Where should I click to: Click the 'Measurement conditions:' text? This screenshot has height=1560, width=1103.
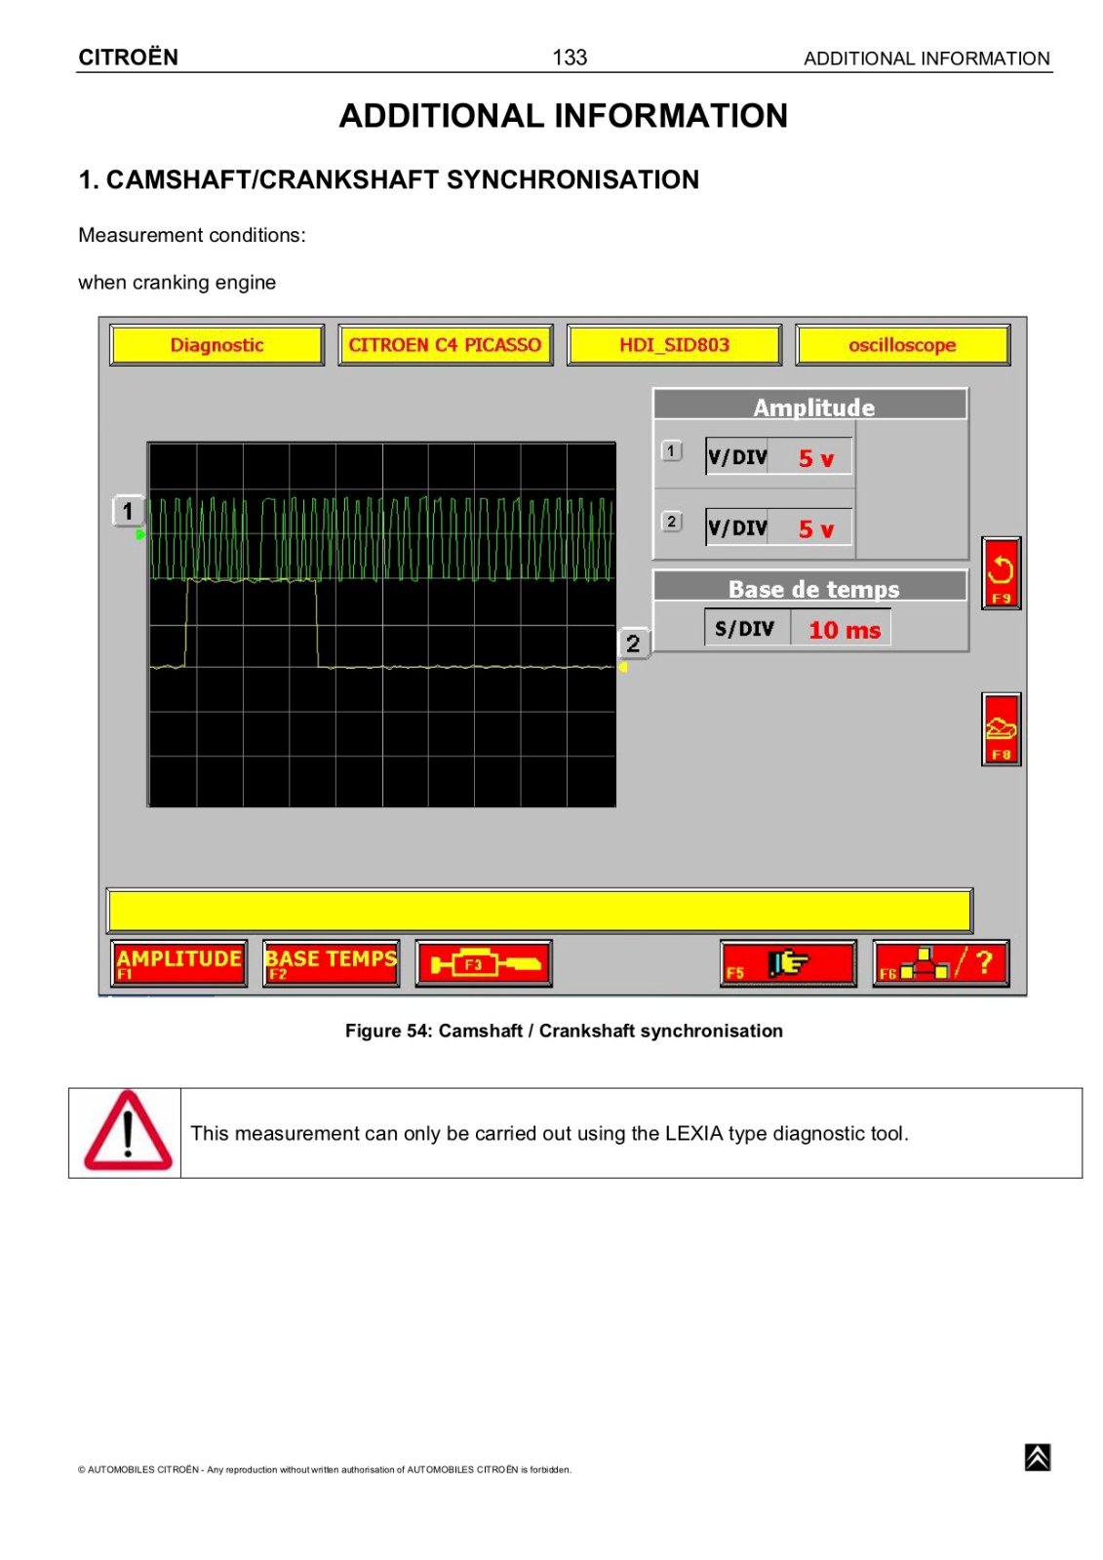pos(192,235)
